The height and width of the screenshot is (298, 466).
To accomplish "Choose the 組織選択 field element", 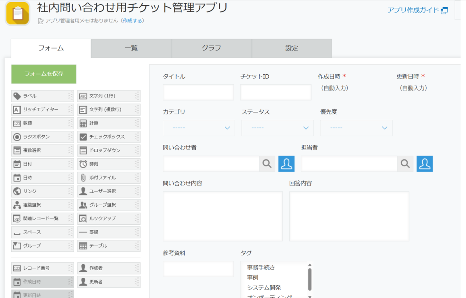I will (43, 205).
